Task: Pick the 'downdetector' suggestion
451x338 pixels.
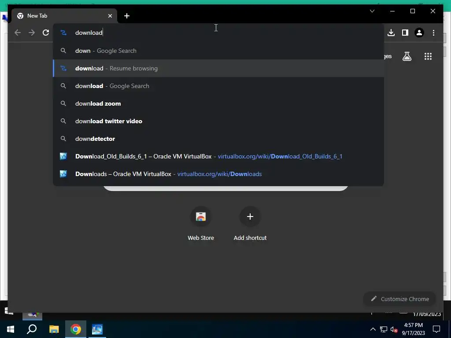Action: [x=218, y=139]
